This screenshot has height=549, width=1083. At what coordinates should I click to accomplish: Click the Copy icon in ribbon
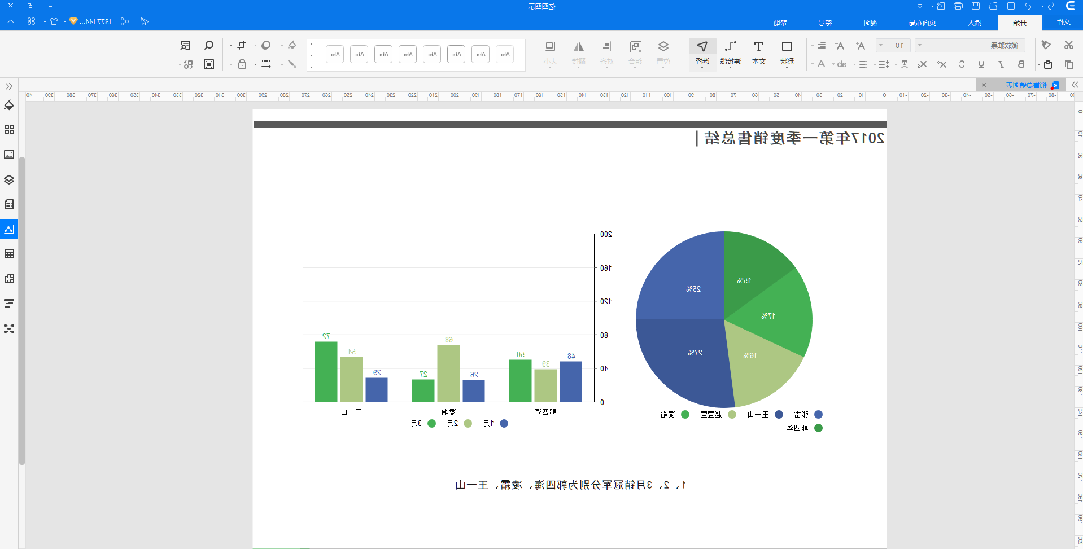coord(1069,64)
